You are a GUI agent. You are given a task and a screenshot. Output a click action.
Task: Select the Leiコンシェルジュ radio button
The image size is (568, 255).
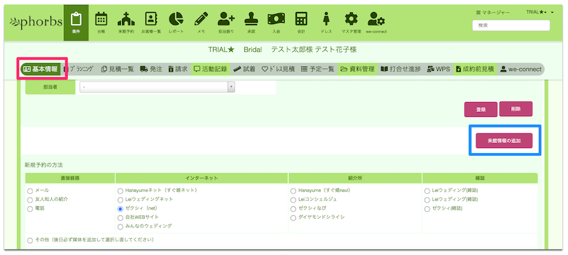293,199
